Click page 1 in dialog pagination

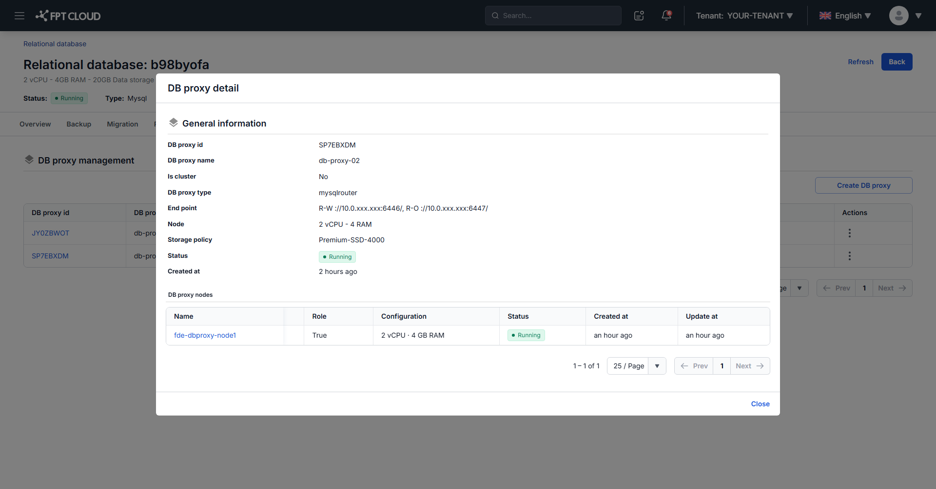point(722,366)
